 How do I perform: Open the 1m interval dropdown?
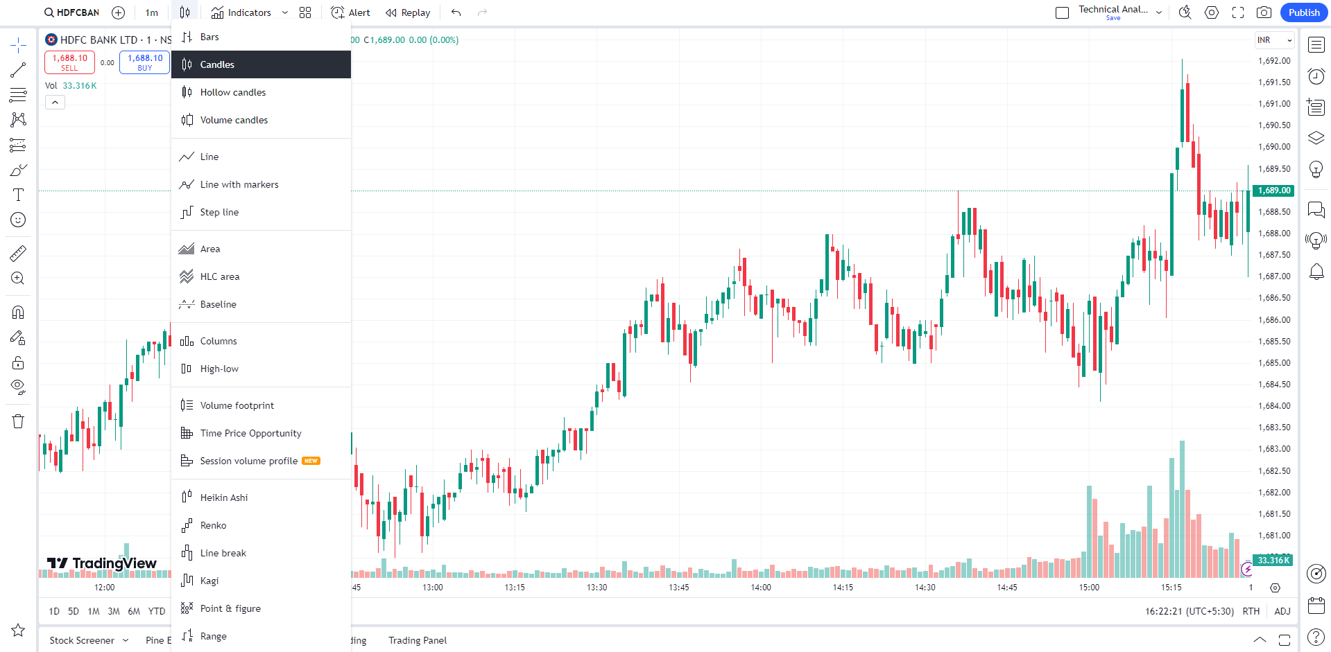[x=151, y=12]
